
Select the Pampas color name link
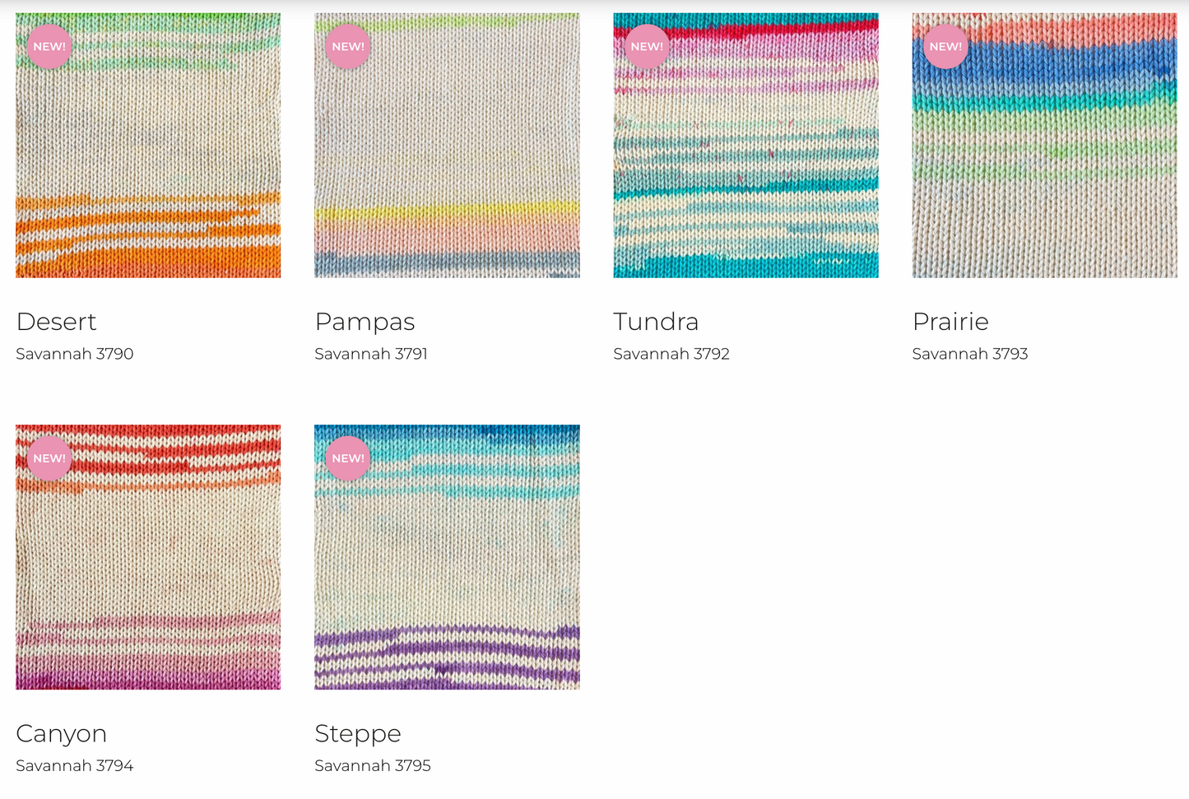[365, 323]
